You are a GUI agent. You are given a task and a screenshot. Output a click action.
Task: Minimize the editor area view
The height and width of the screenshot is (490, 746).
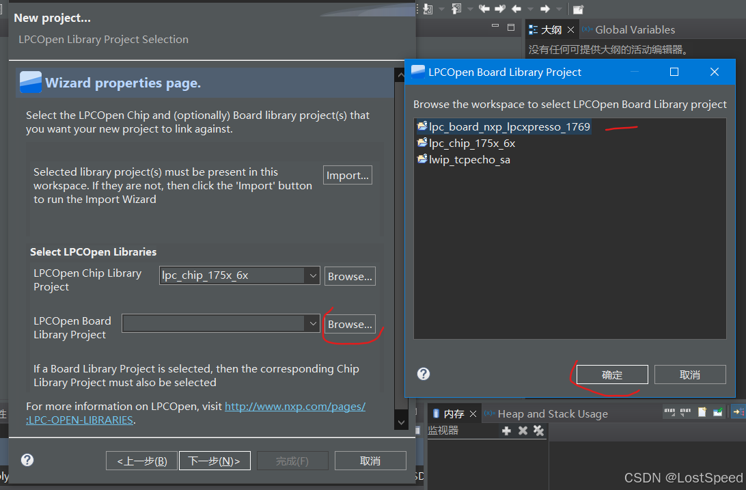[x=495, y=26]
